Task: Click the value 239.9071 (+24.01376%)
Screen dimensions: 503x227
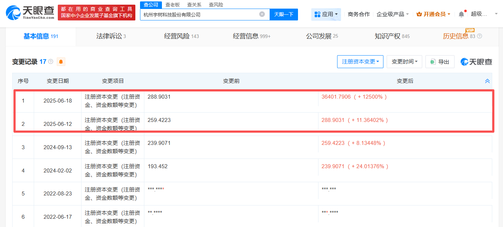Action: 355,166
